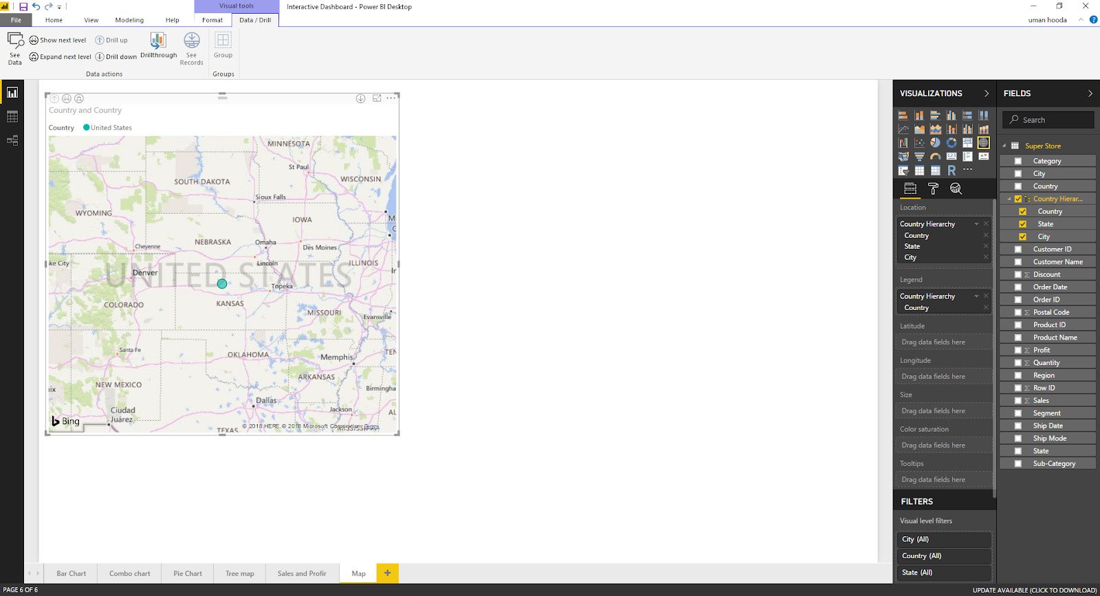1100x596 pixels.
Task: Pick the pie chart visualization
Action: pos(936,143)
